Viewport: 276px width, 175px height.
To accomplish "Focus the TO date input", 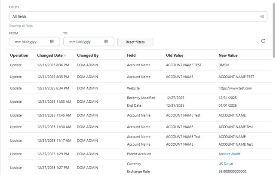I will click(x=89, y=42).
